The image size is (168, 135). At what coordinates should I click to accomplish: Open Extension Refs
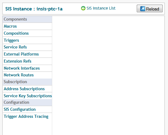(x=18, y=61)
